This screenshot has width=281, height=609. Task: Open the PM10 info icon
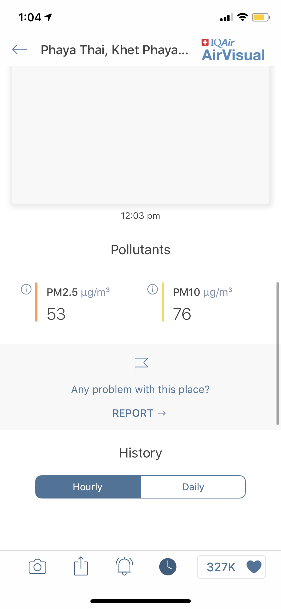pyautogui.click(x=153, y=289)
